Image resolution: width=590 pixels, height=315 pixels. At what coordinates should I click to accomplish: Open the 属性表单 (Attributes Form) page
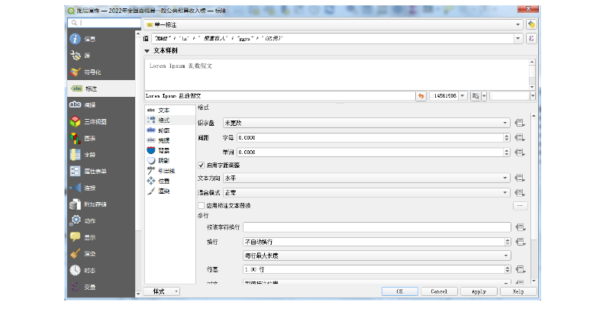coord(101,171)
